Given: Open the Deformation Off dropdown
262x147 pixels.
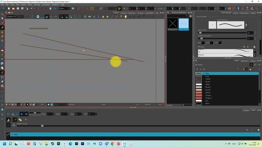Looking at the screenshot, I should [x=12, y=16].
